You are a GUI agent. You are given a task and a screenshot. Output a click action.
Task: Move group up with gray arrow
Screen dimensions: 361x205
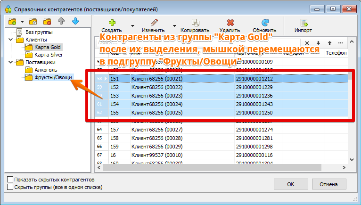(x=61, y=21)
